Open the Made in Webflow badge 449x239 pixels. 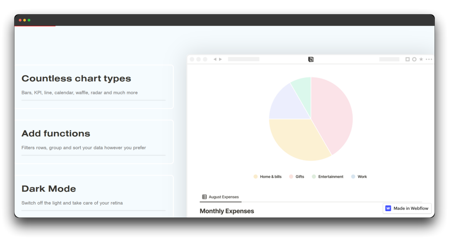pos(407,208)
